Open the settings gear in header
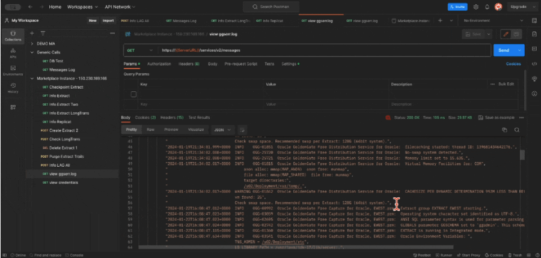Image resolution: width=541 pixels, height=258 pixels. (x=475, y=7)
